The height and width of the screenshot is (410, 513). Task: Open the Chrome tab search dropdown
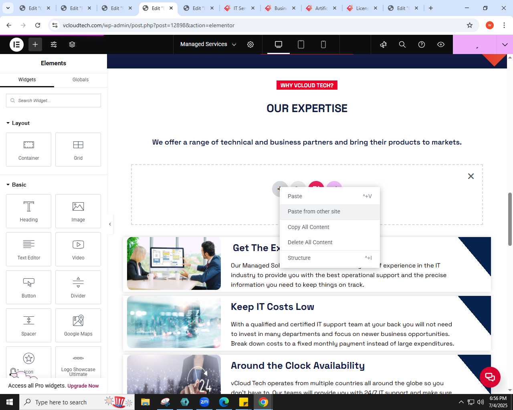click(x=8, y=8)
